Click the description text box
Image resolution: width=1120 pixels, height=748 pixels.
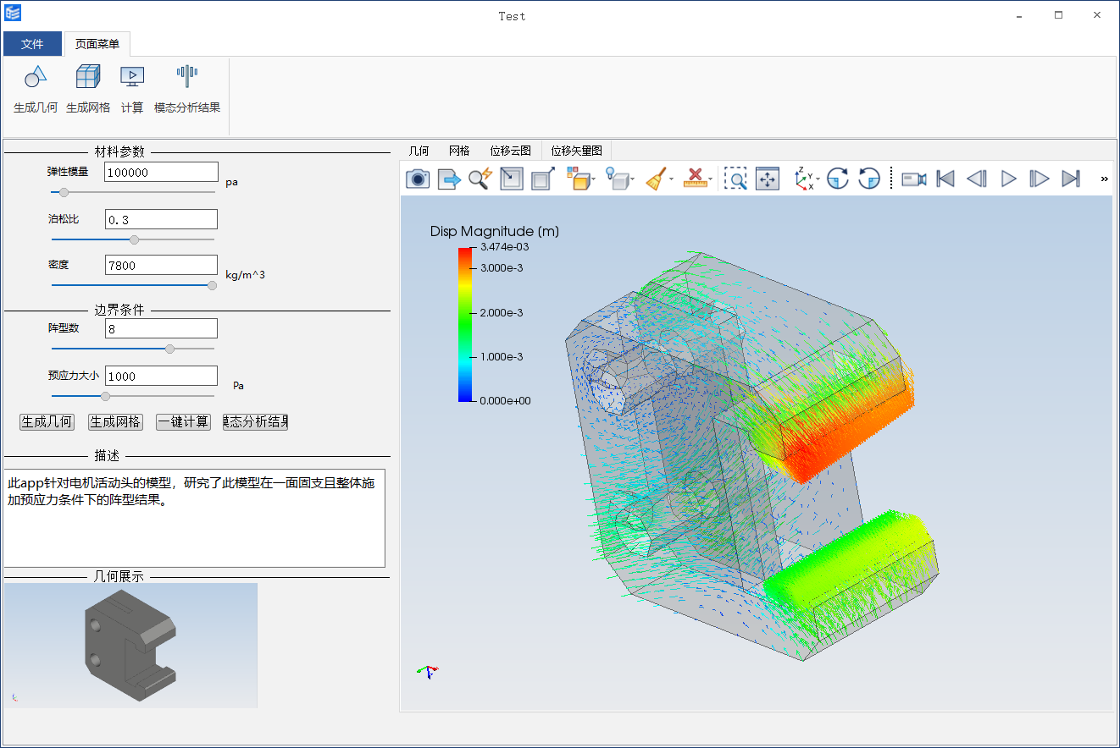pyautogui.click(x=194, y=518)
